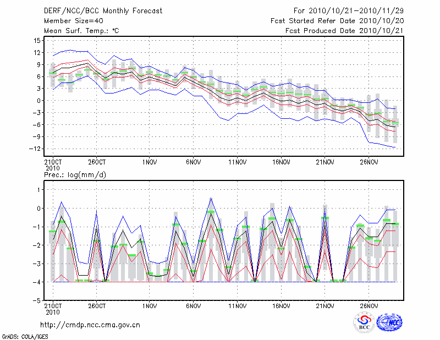Open the cmdp.ncc.cma.gov.cn URL
This screenshot has width=440, height=340.
pos(90,325)
